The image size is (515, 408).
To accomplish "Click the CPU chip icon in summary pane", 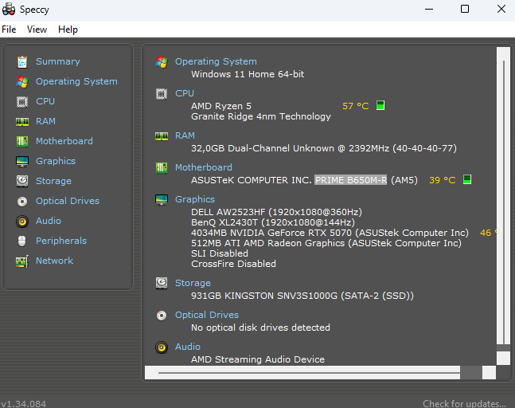I will [162, 94].
